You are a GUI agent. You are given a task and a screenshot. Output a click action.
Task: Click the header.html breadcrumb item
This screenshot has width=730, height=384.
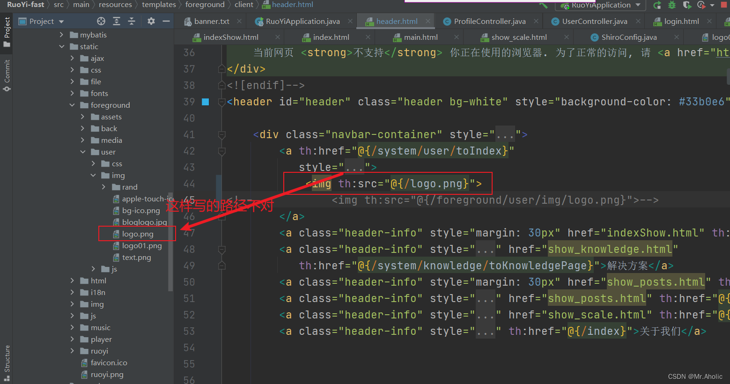[288, 5]
